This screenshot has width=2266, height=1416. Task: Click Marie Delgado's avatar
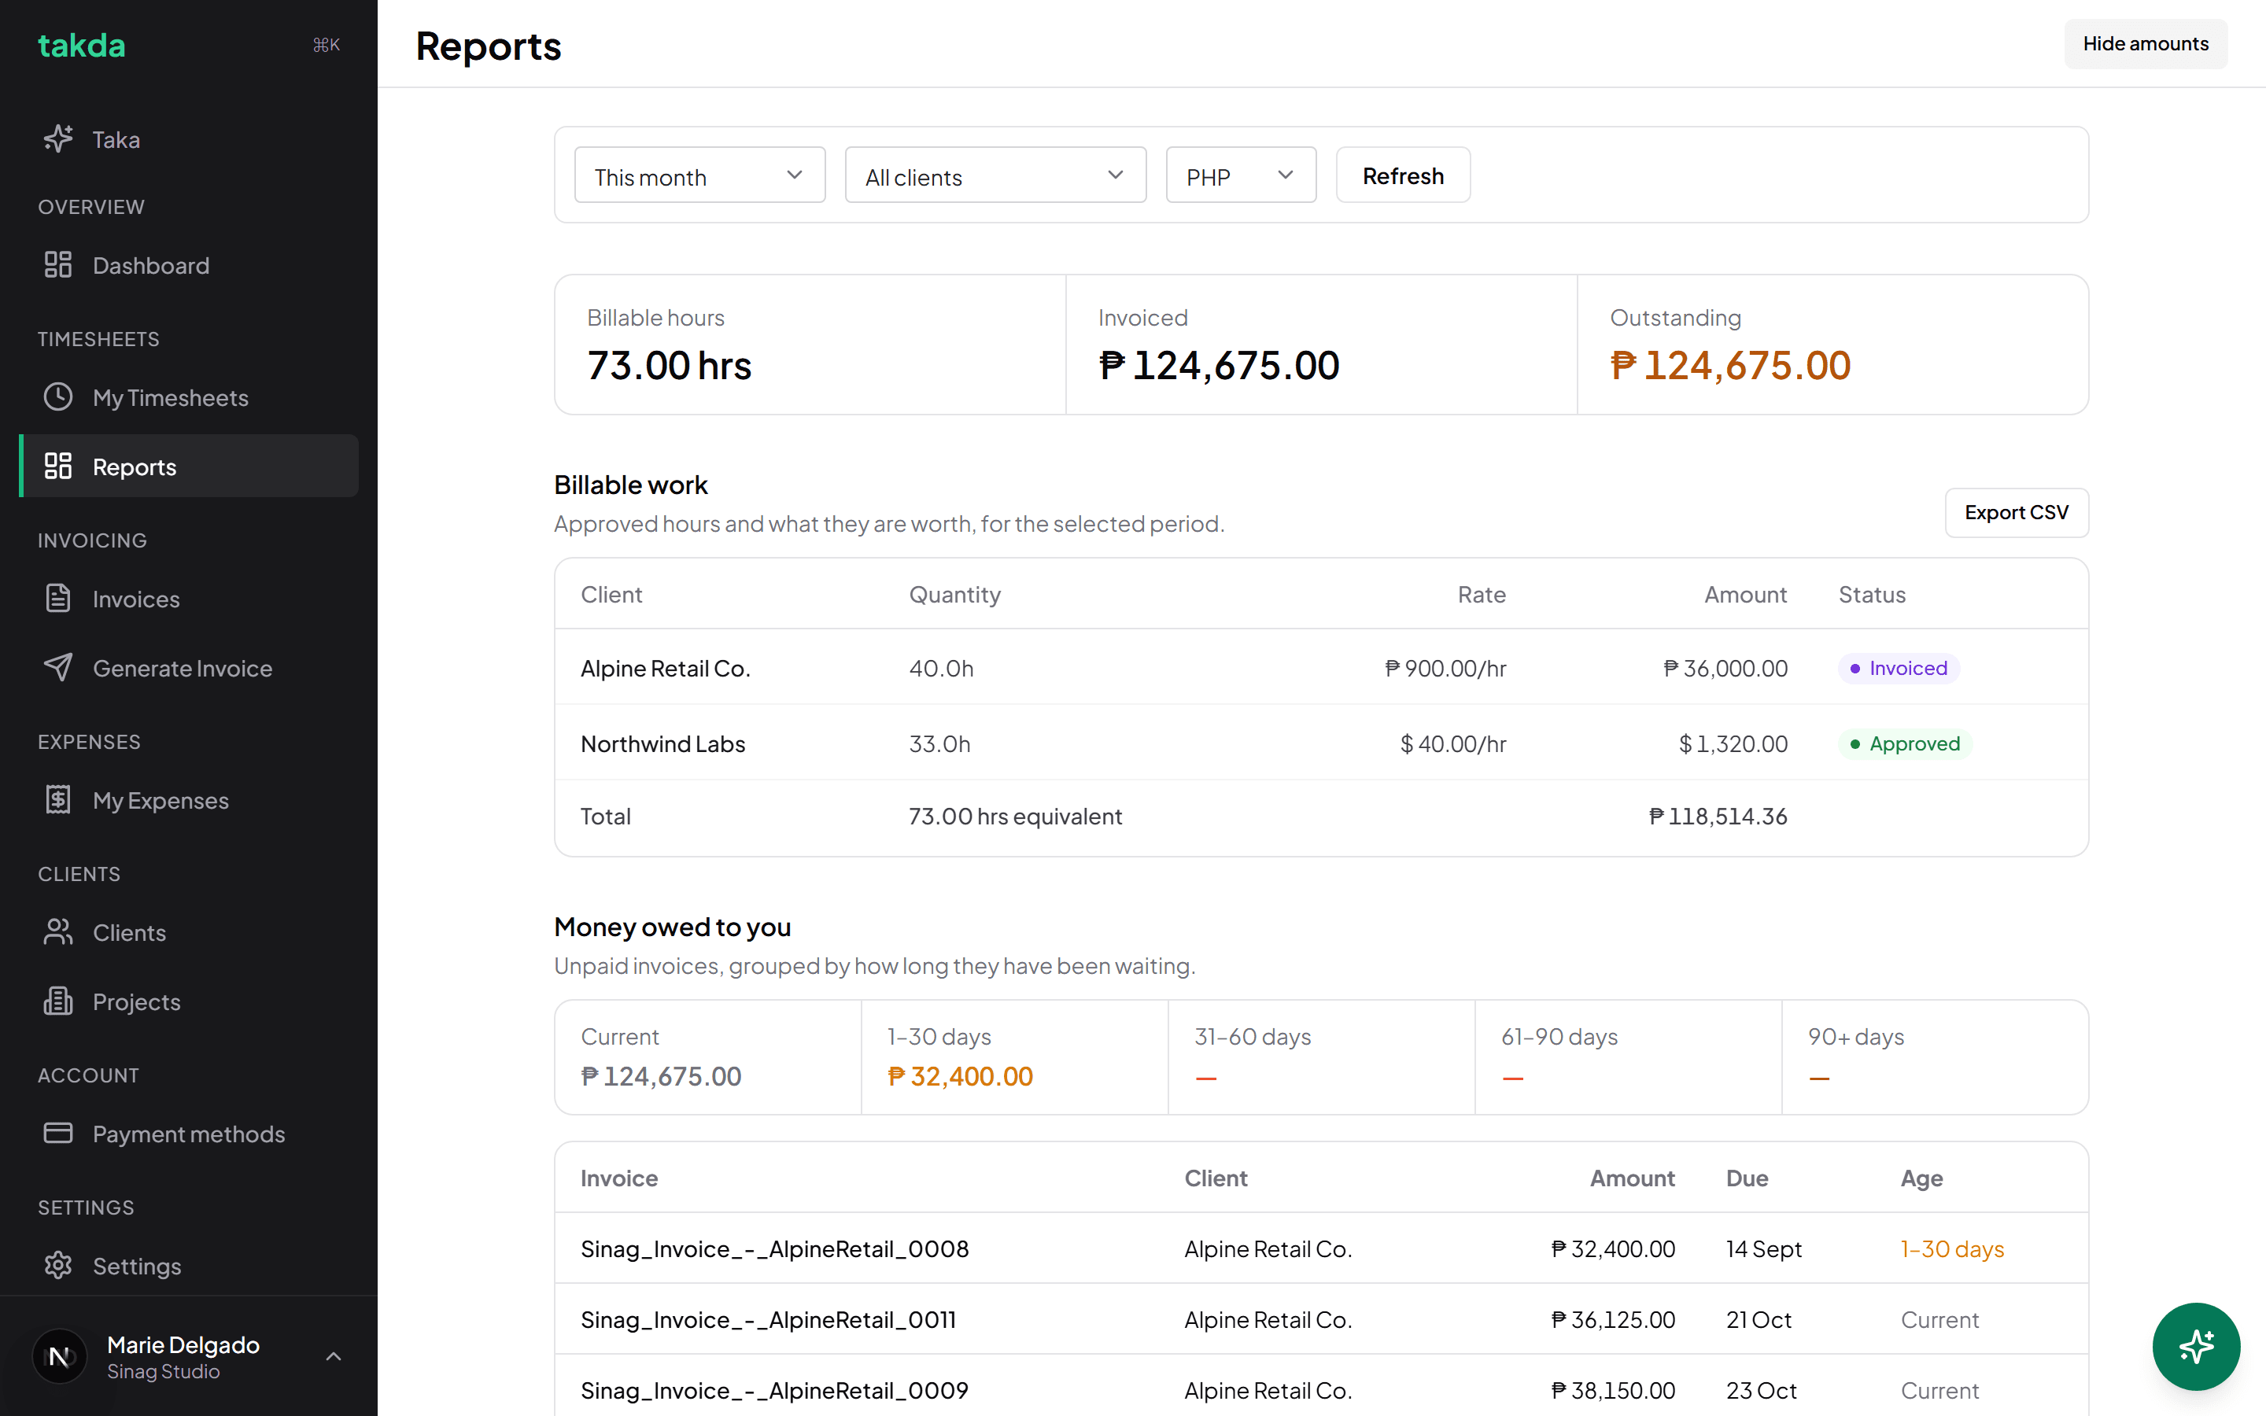59,1356
